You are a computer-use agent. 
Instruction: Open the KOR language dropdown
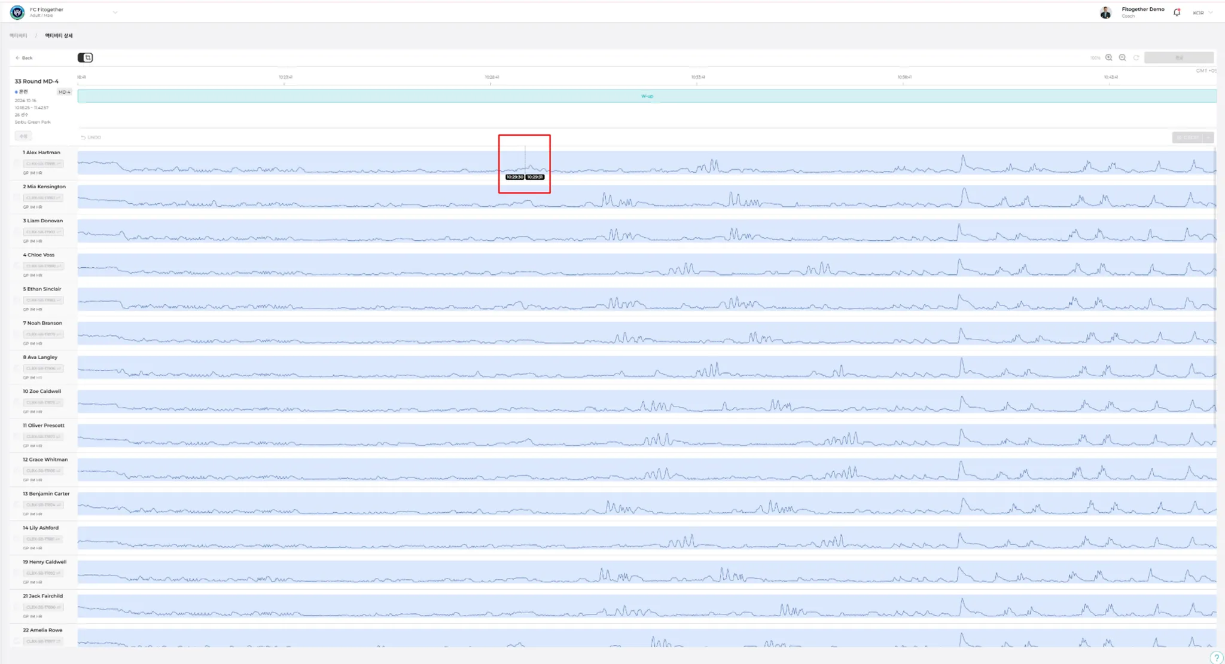[1202, 13]
